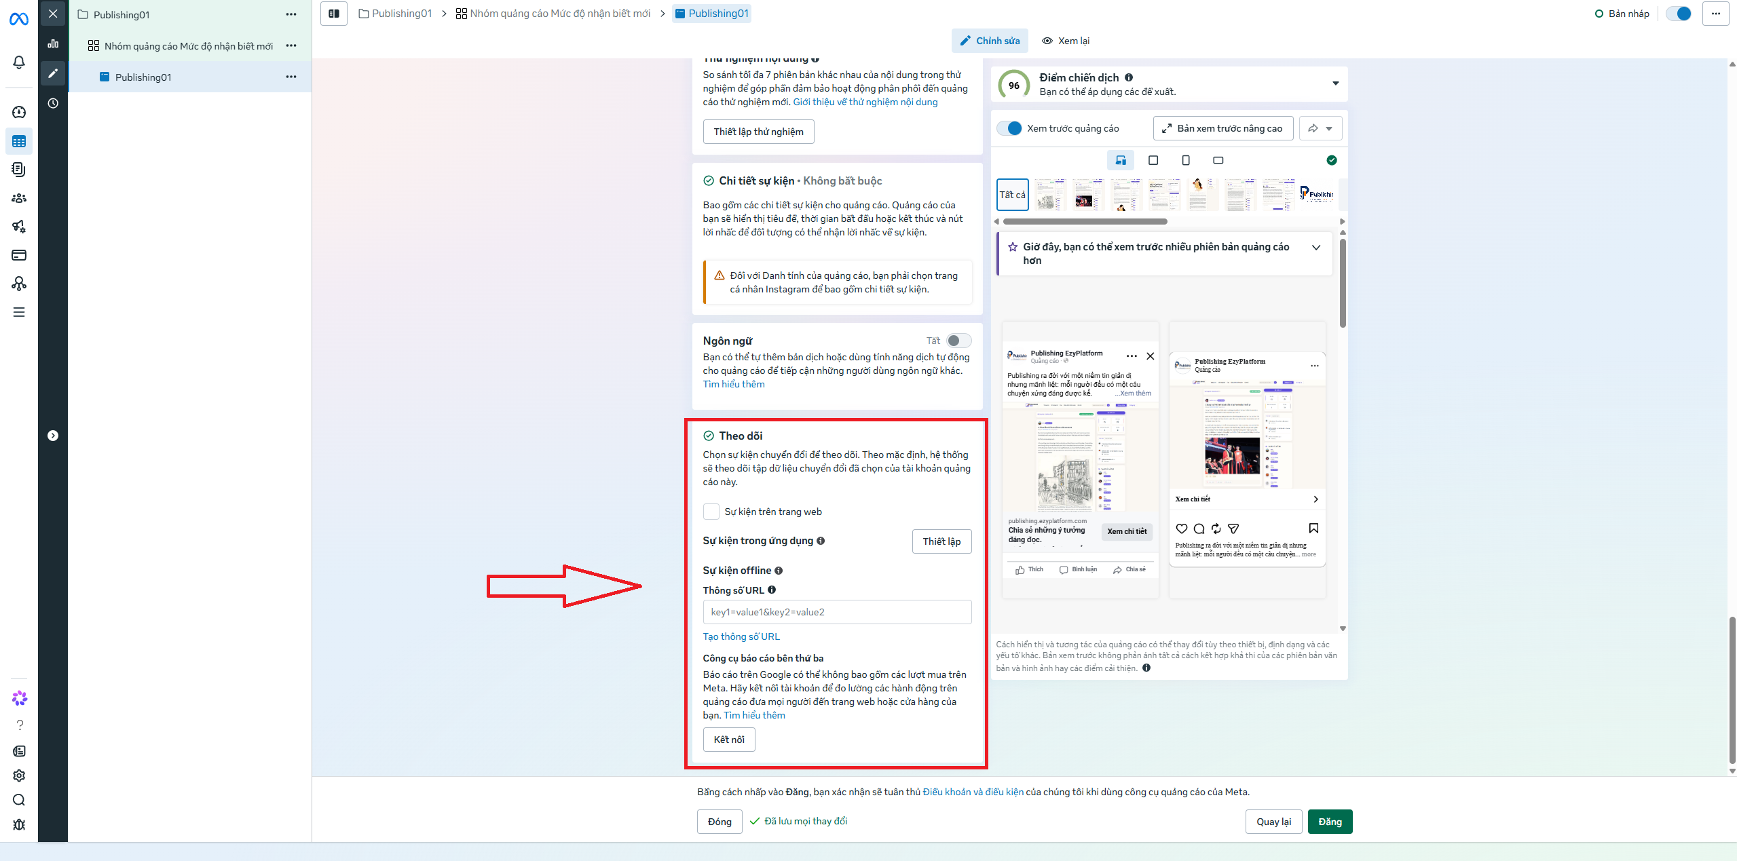
Task: Select the Tất cả preview thumbnail
Action: pos(1012,195)
